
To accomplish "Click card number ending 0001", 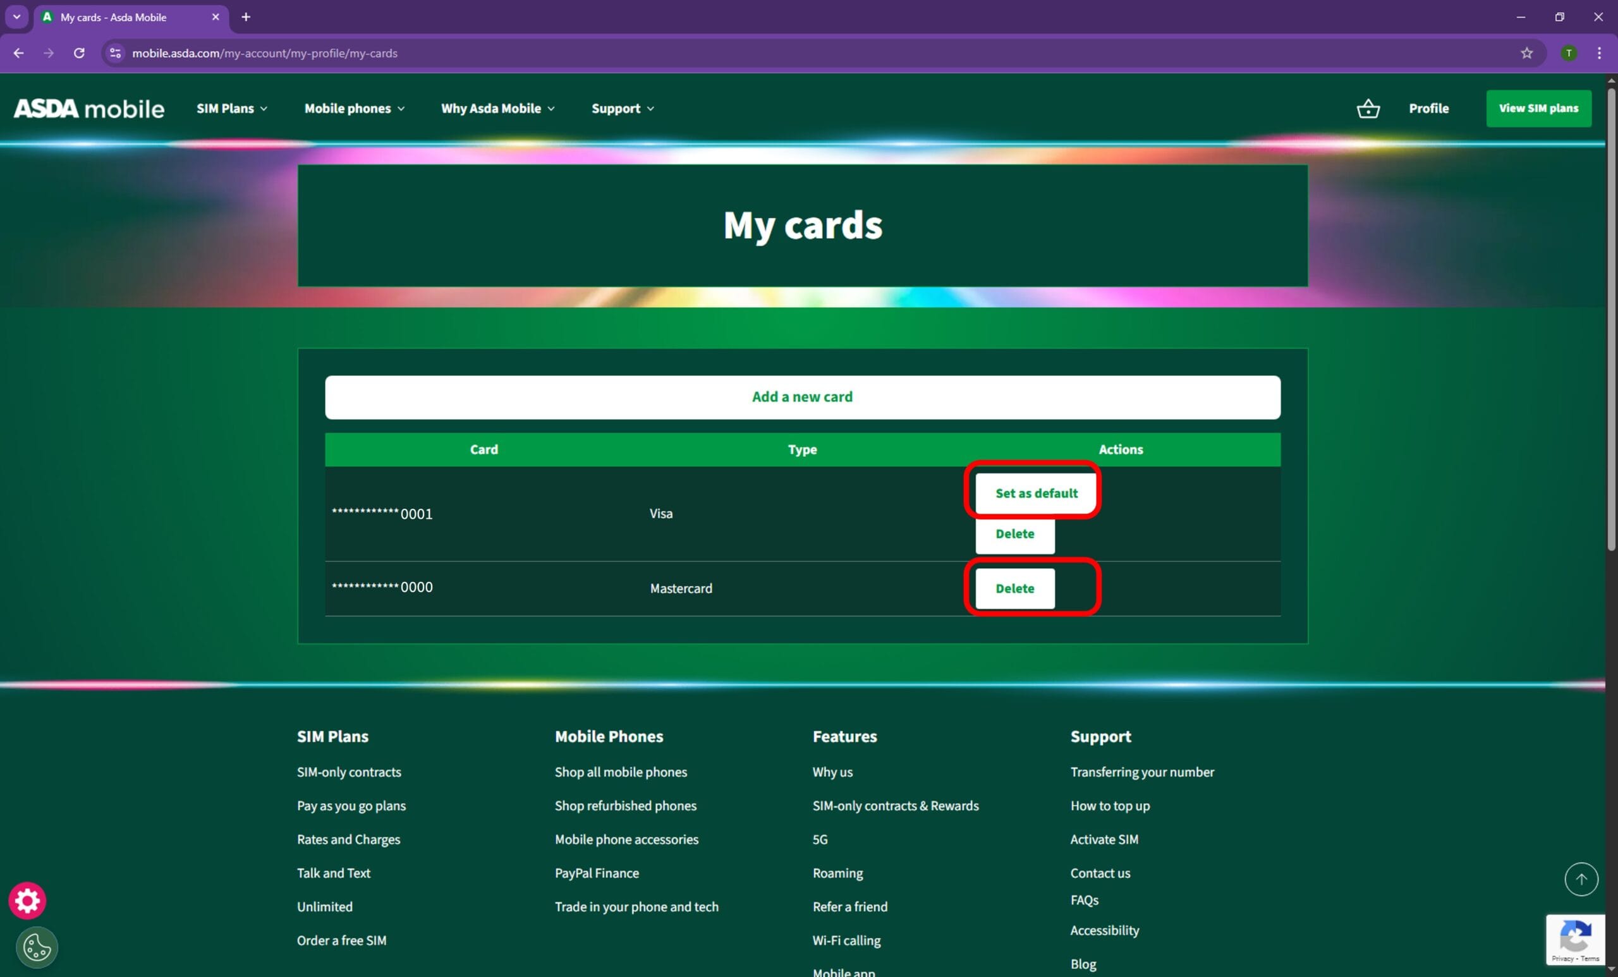I will coord(382,513).
